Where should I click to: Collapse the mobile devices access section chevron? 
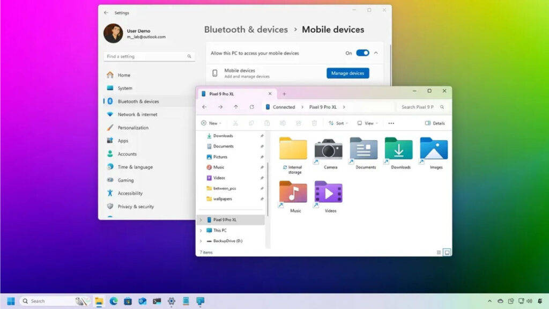[x=376, y=53]
